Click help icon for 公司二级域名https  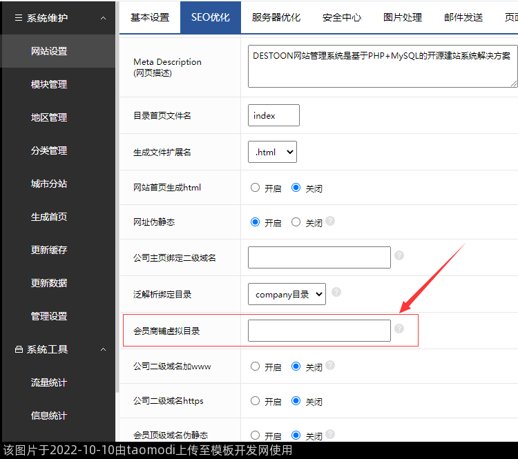330,400
